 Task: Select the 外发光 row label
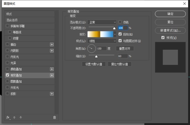[x=15, y=88]
